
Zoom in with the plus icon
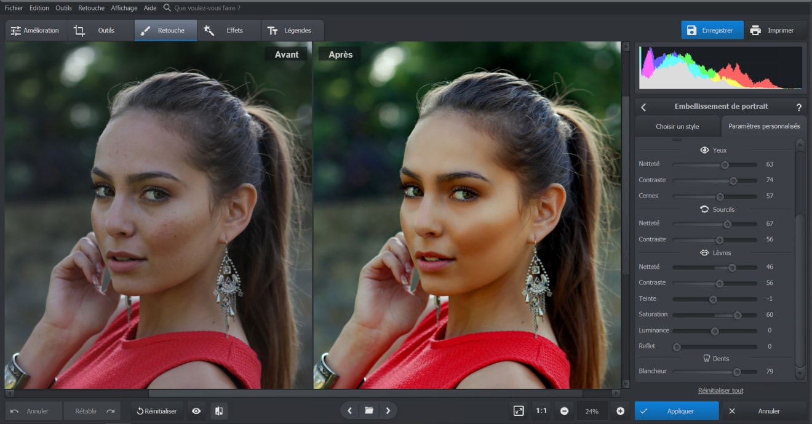(620, 411)
